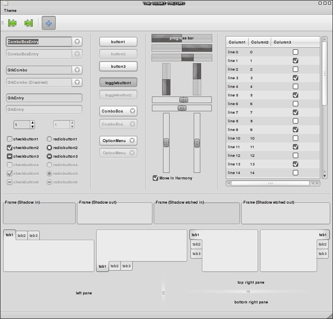
Task: Select tab3 in bottom-tabbed notebook
Action: pos(127,266)
